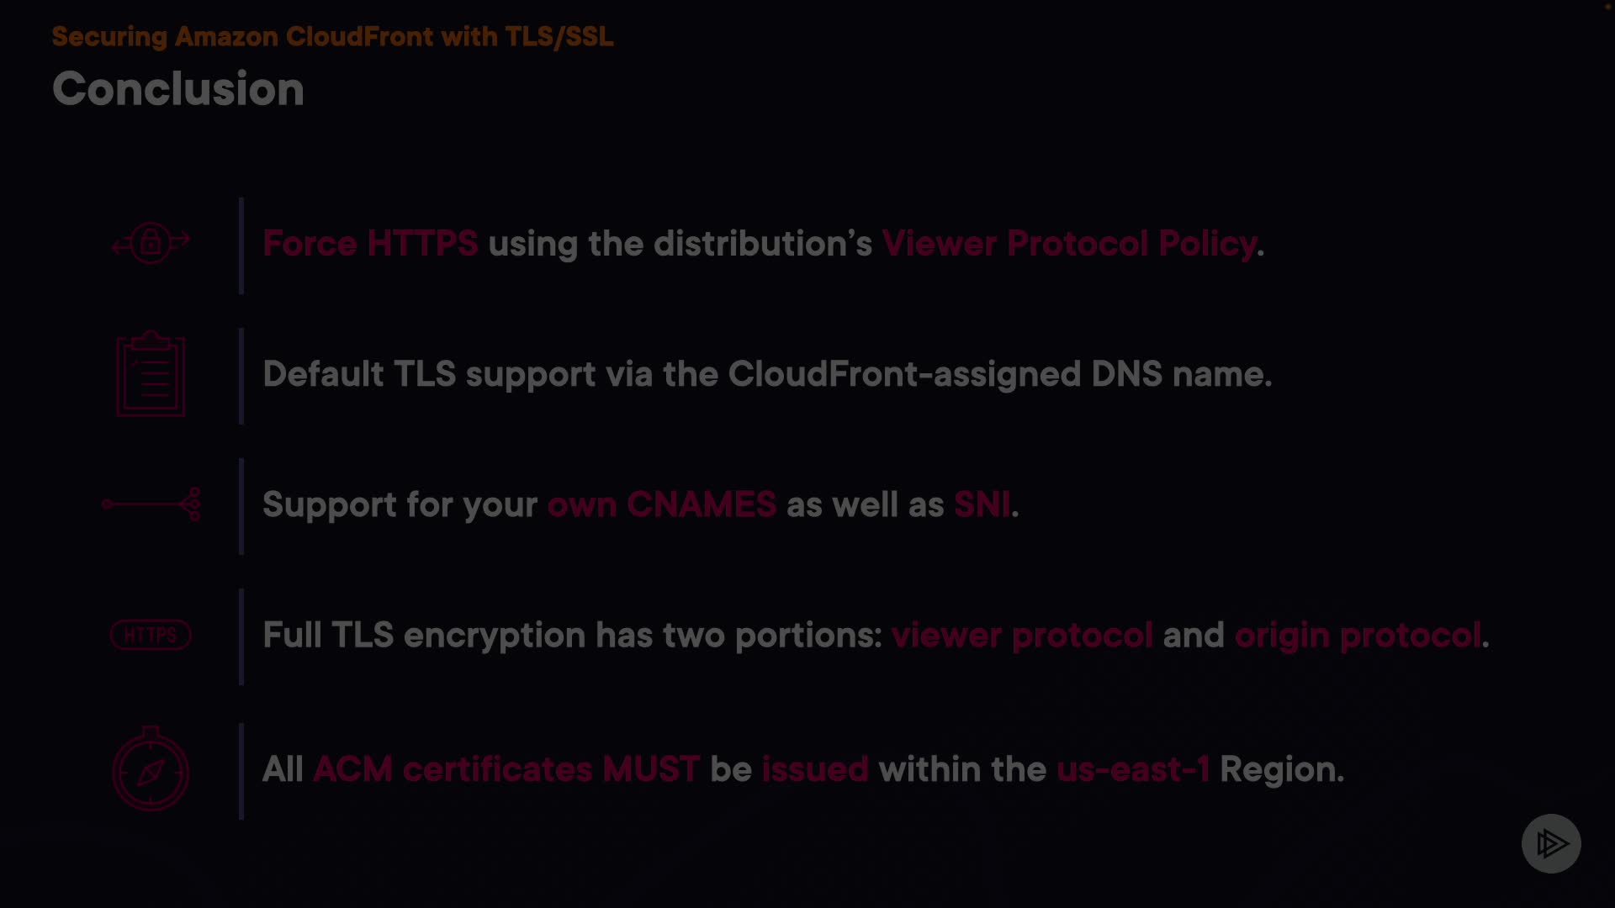The height and width of the screenshot is (908, 1615).
Task: Click the clipboard checklist icon
Action: click(151, 374)
